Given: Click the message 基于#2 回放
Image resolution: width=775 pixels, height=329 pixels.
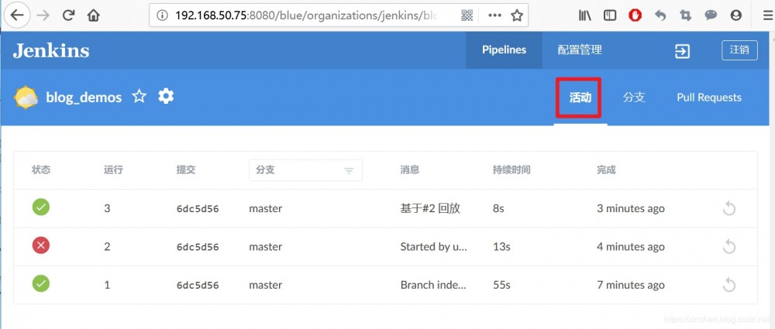Looking at the screenshot, I should coord(430,208).
